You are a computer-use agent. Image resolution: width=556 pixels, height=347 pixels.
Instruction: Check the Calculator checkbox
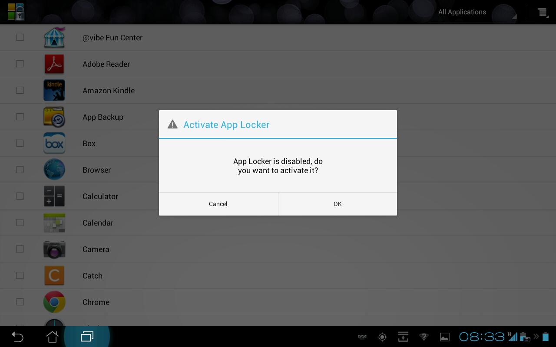point(20,196)
